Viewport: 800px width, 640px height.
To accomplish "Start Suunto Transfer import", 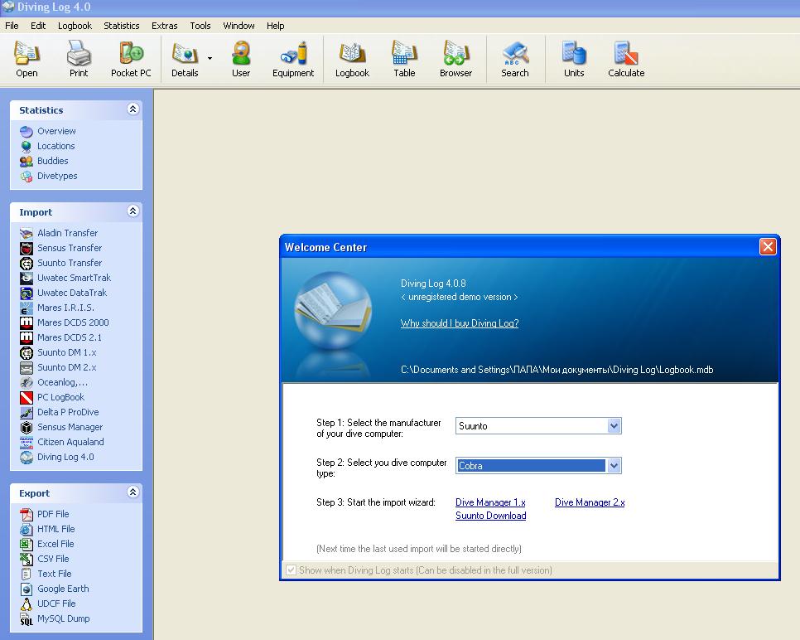I will (60, 263).
